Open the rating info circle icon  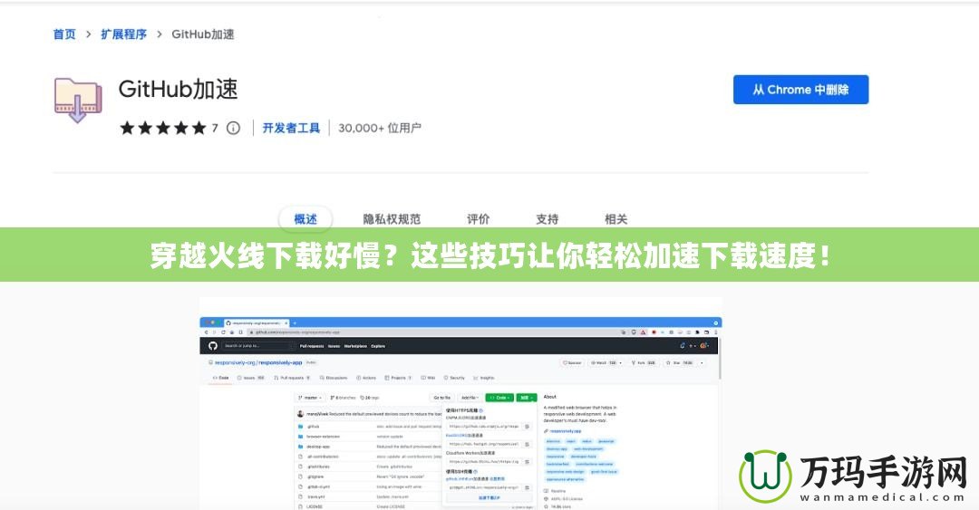tap(233, 128)
